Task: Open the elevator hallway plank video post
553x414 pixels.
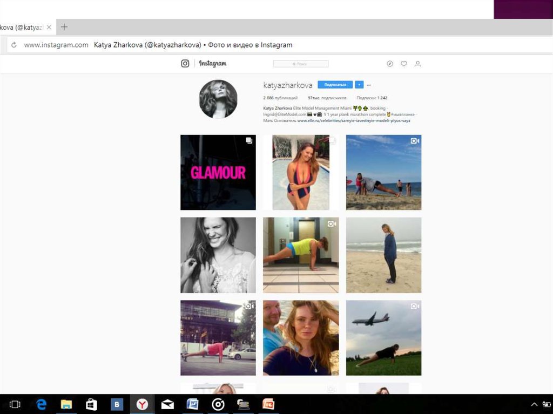Action: click(x=301, y=255)
